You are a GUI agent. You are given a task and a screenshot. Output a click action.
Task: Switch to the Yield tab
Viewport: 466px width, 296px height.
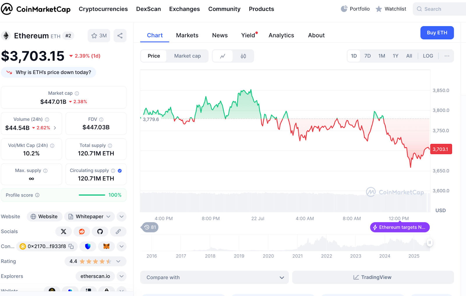click(x=248, y=35)
